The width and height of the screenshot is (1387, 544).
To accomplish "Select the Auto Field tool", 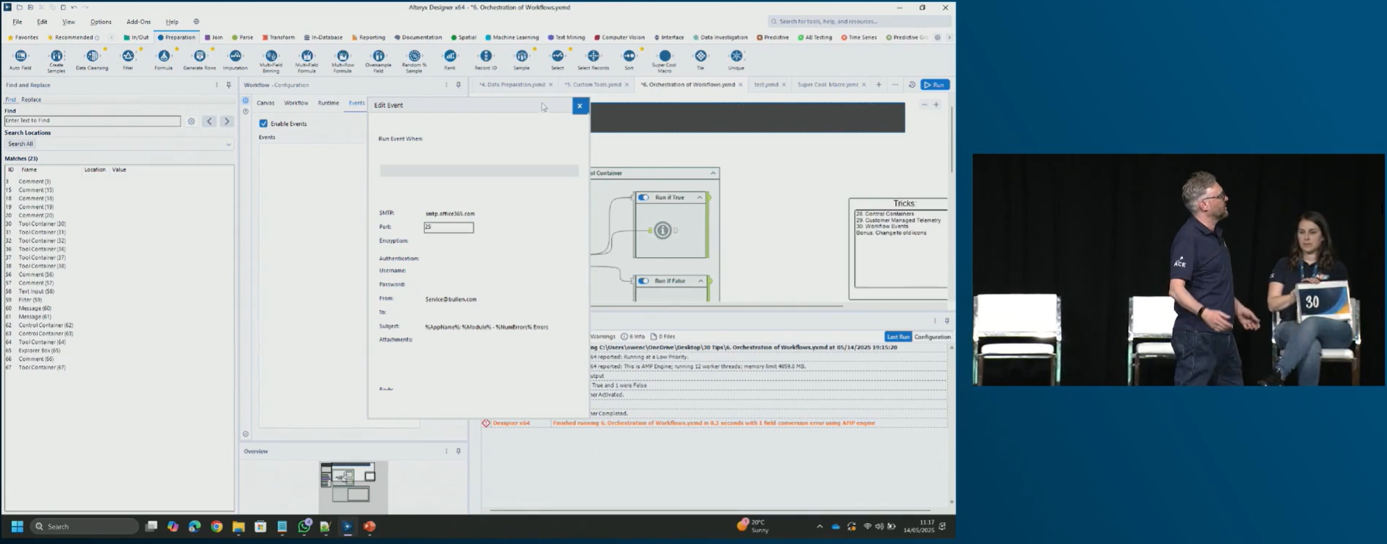I will point(20,60).
